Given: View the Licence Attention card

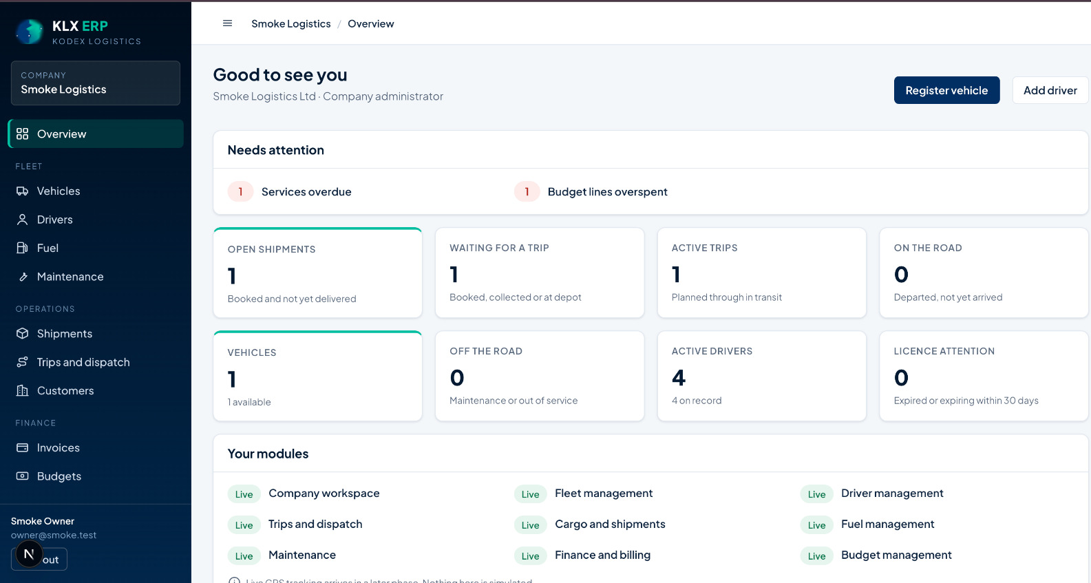Looking at the screenshot, I should point(984,376).
